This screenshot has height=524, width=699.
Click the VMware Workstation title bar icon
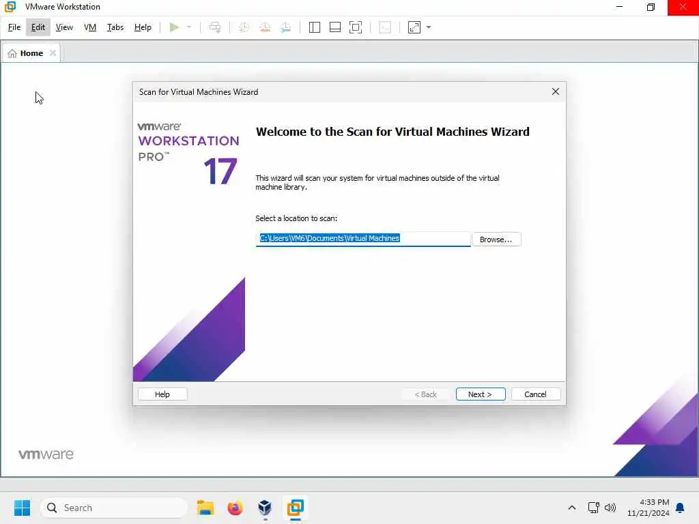pyautogui.click(x=10, y=7)
